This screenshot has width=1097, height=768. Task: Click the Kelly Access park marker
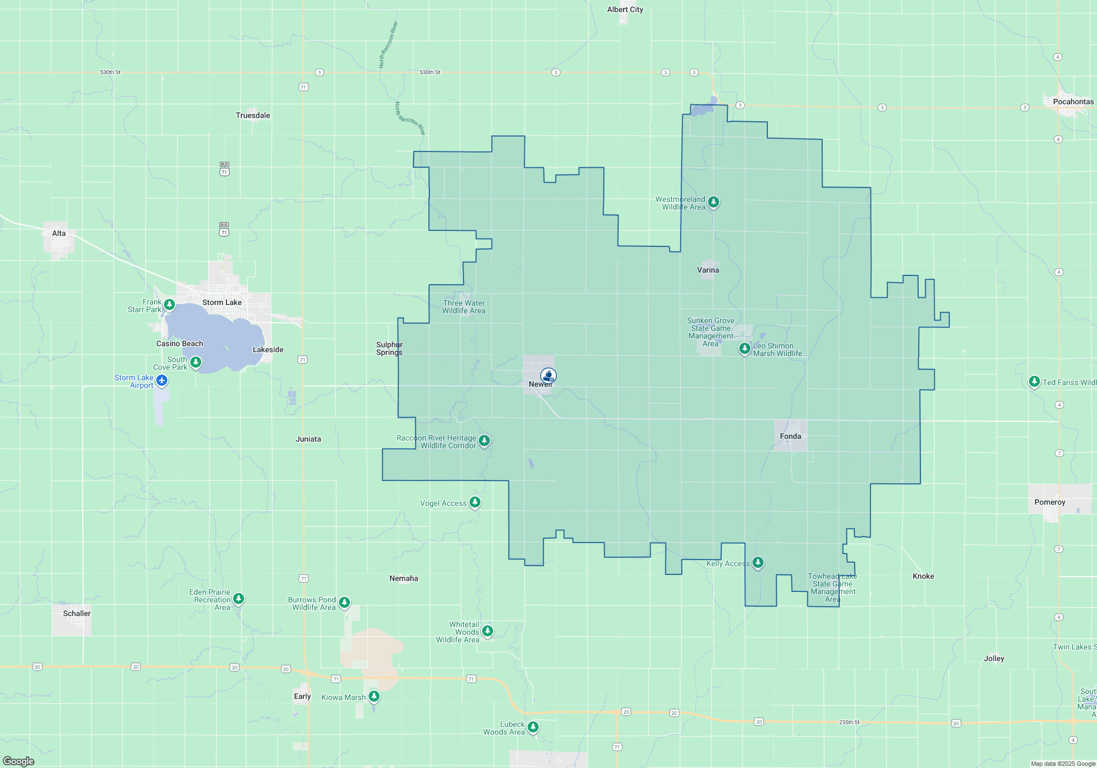(x=757, y=562)
